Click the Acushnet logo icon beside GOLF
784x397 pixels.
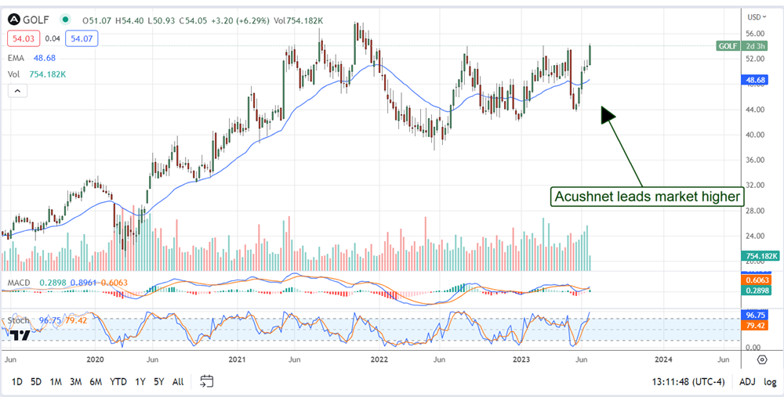click(14, 20)
